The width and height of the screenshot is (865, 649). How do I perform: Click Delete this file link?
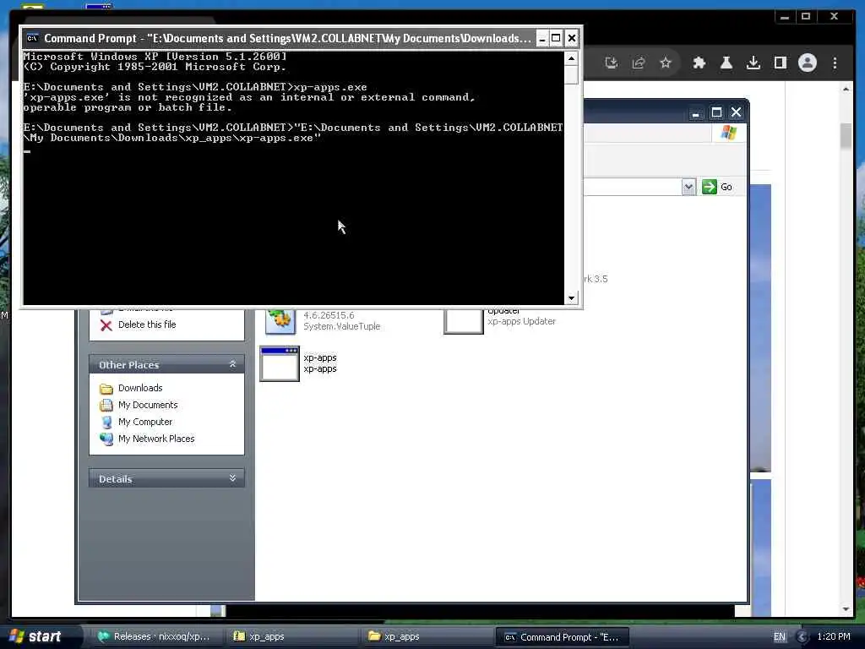[x=147, y=324]
